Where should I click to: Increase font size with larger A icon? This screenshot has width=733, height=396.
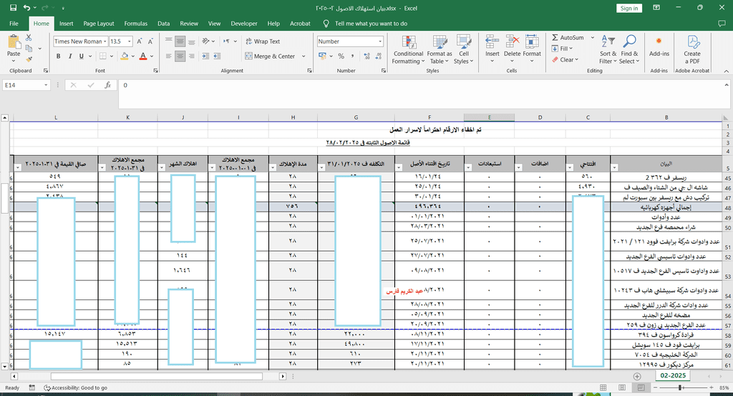(x=140, y=41)
